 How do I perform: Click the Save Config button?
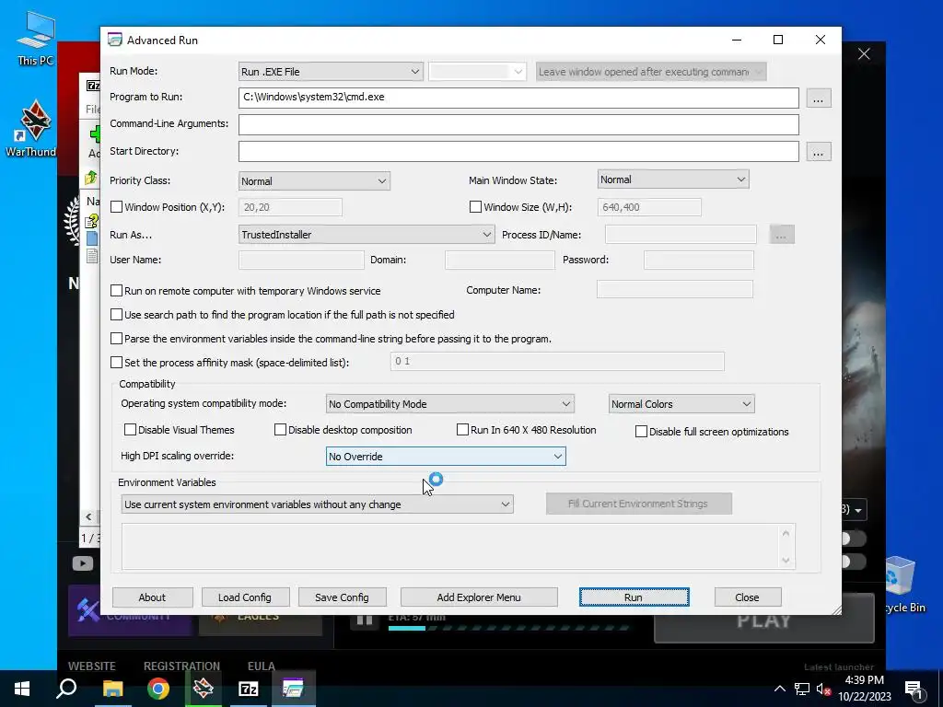click(342, 597)
